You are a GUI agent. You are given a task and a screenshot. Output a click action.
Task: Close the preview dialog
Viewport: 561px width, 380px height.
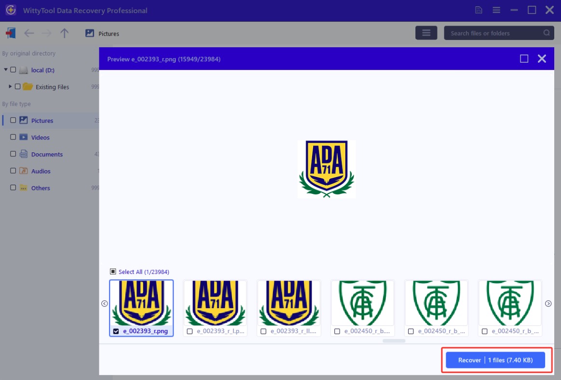(542, 59)
